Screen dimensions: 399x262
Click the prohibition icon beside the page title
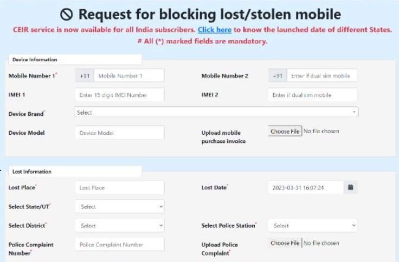click(x=67, y=15)
